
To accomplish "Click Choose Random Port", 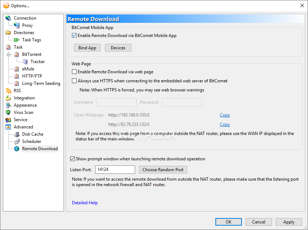I will tap(163, 169).
